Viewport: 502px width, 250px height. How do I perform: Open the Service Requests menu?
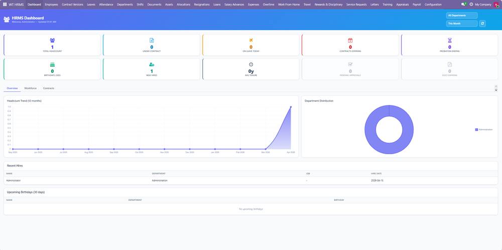(x=356, y=5)
